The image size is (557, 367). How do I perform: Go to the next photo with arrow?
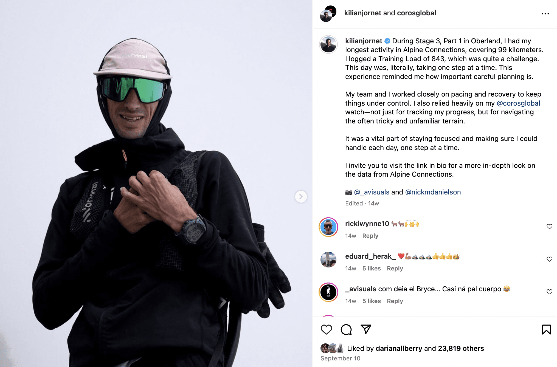click(301, 197)
